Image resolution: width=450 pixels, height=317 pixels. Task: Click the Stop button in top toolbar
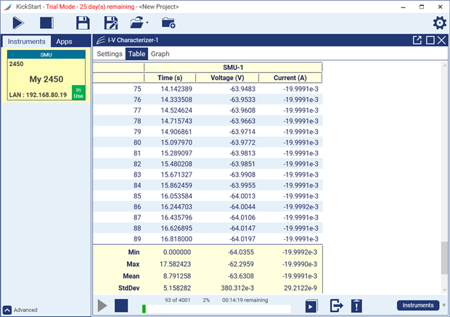(x=46, y=23)
